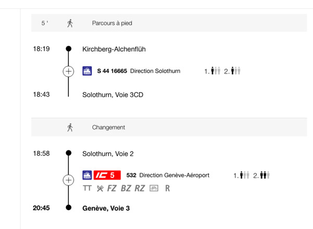The height and width of the screenshot is (229, 313).
Task: Click the R reservation icon
Action: coord(167,188)
